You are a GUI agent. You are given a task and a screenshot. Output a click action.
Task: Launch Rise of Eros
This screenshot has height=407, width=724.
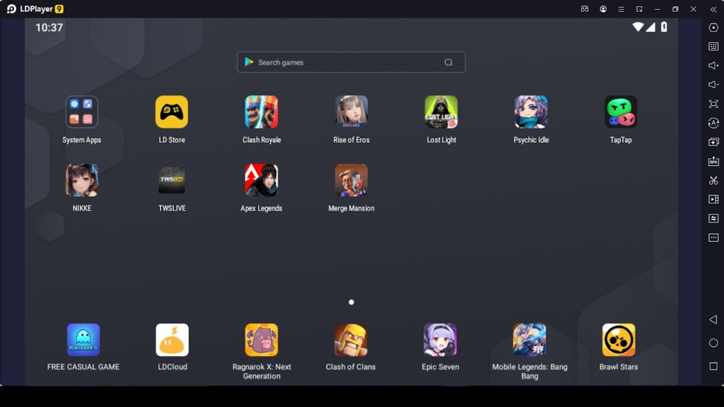pyautogui.click(x=352, y=112)
